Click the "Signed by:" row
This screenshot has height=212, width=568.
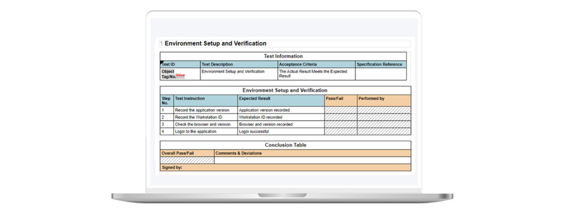click(285, 168)
